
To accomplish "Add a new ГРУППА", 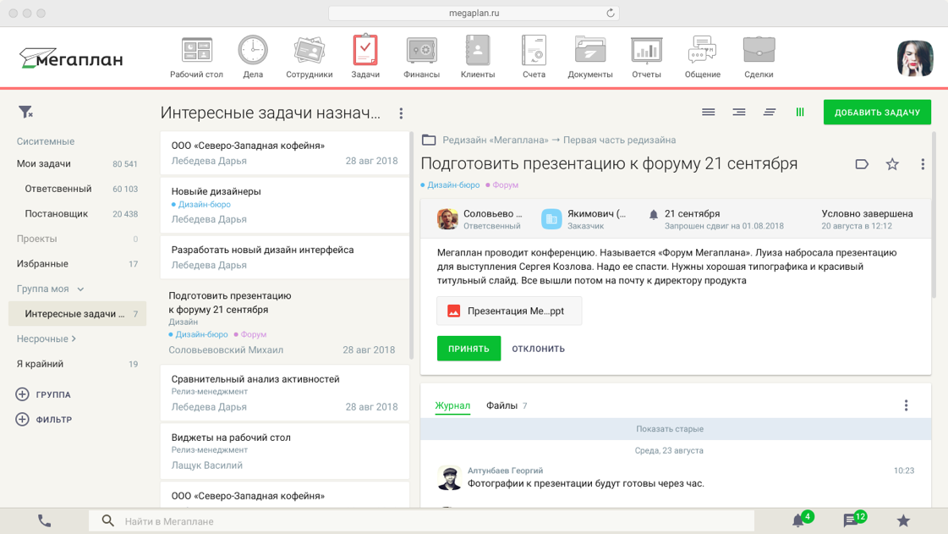I will [43, 394].
